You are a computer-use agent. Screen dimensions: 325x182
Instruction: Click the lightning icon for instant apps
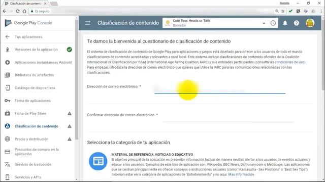click(8, 62)
